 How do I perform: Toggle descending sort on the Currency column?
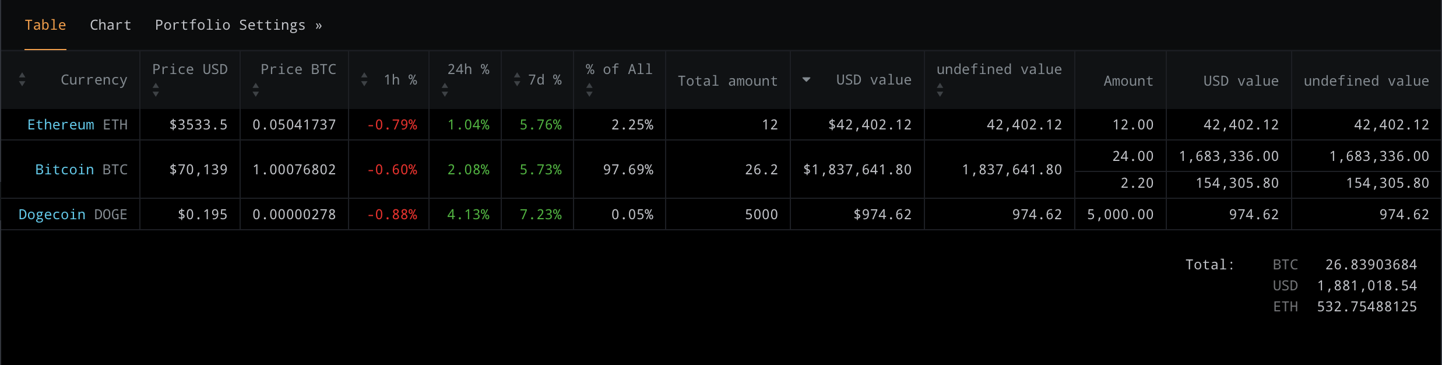tap(22, 83)
